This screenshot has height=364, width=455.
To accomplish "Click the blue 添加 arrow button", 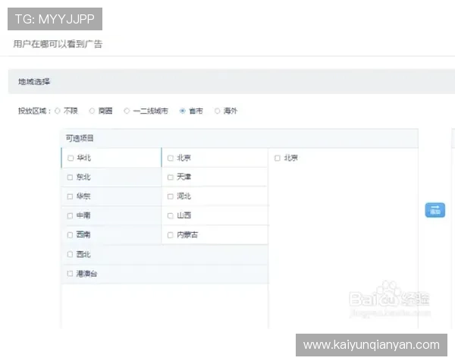I will [435, 210].
